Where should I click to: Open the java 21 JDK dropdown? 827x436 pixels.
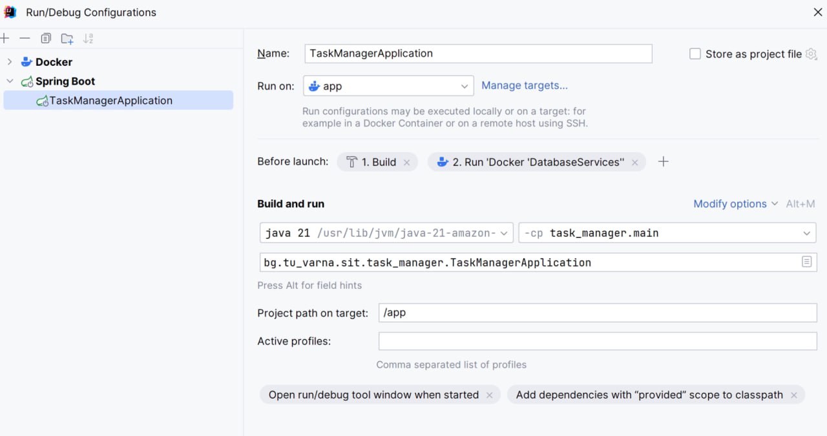386,233
